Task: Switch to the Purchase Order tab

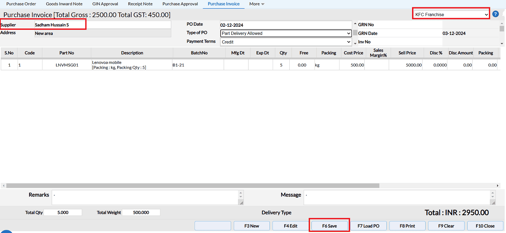Action: [x=21, y=4]
